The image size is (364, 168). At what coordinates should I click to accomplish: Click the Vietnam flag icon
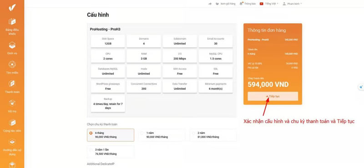[x=261, y=4]
